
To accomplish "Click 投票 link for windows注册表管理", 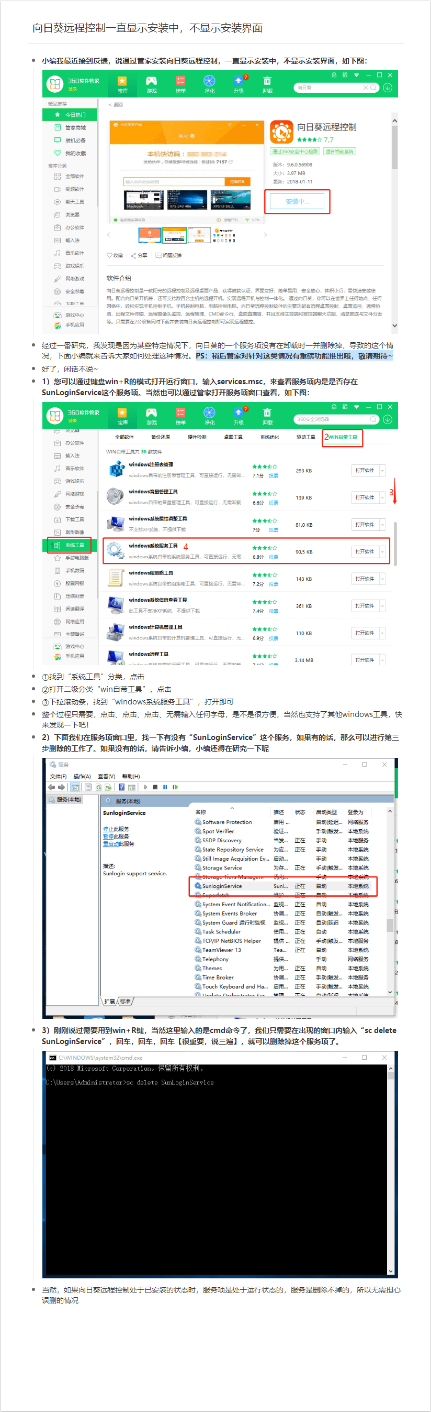I will coord(274,476).
